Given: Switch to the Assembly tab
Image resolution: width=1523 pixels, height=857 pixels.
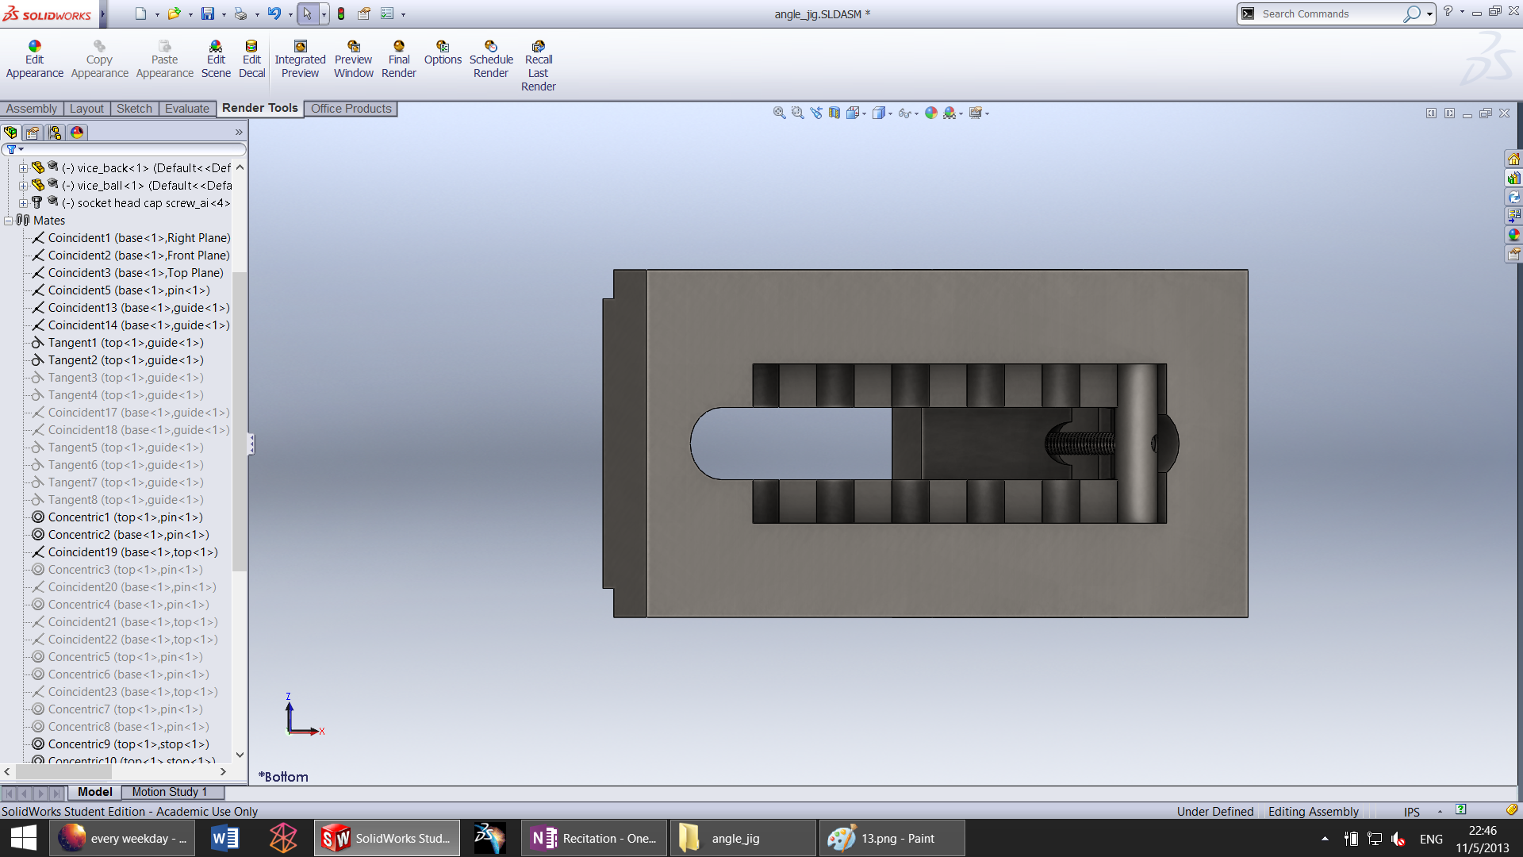Looking at the screenshot, I should pyautogui.click(x=31, y=109).
